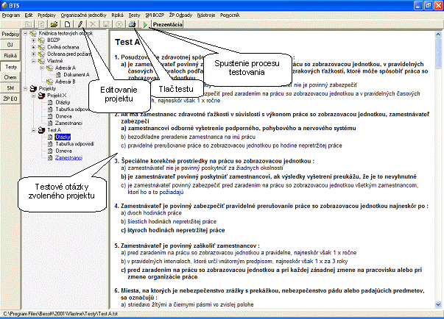444x319 pixels.
Task: Click the Test A project icon in tree
Action: pyautogui.click(x=42, y=130)
